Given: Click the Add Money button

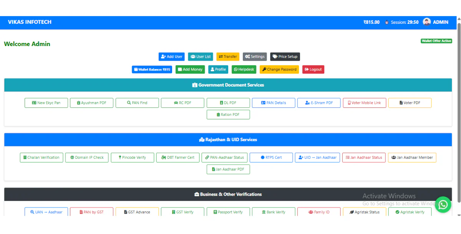Looking at the screenshot, I should point(190,69).
